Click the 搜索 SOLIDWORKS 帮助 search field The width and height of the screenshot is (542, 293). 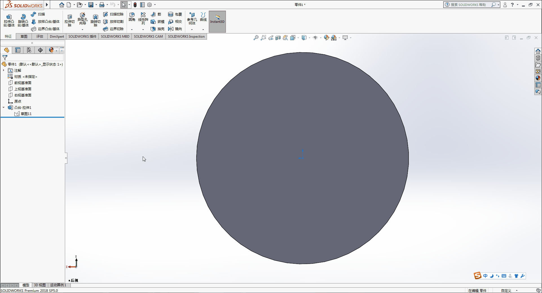(468, 5)
